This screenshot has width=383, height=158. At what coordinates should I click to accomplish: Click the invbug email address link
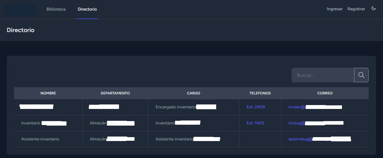[316, 123]
